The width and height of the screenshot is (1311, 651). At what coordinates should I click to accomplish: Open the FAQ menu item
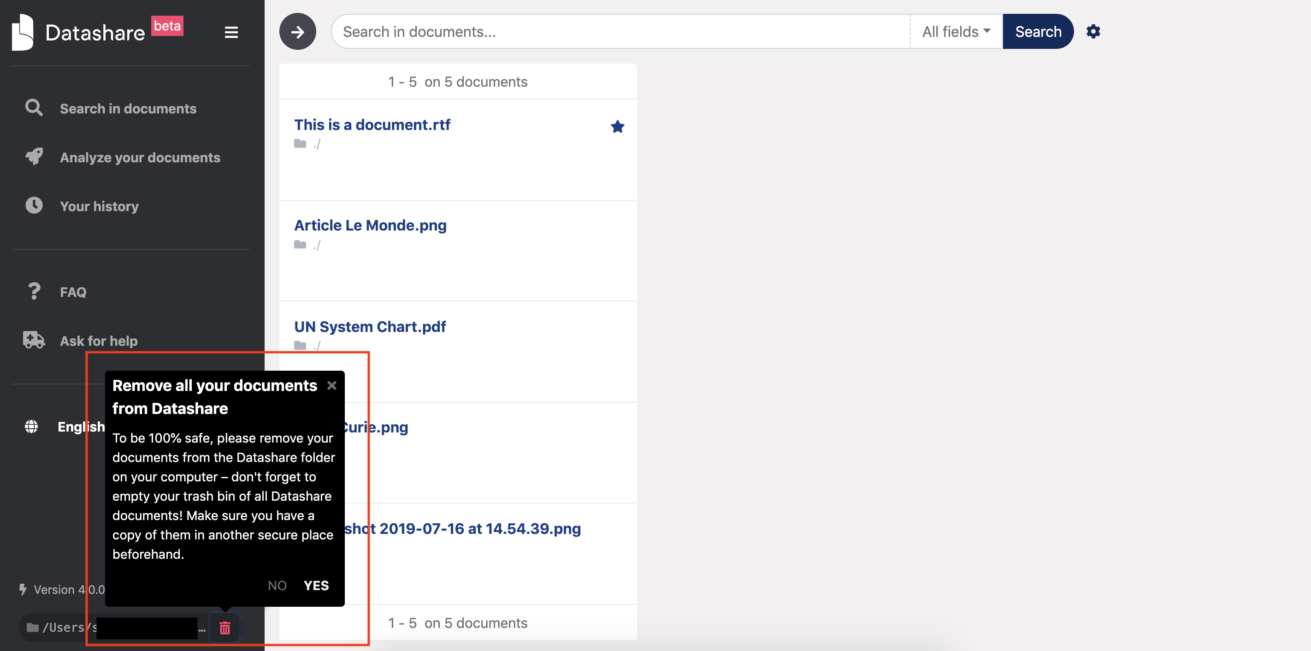(x=73, y=292)
